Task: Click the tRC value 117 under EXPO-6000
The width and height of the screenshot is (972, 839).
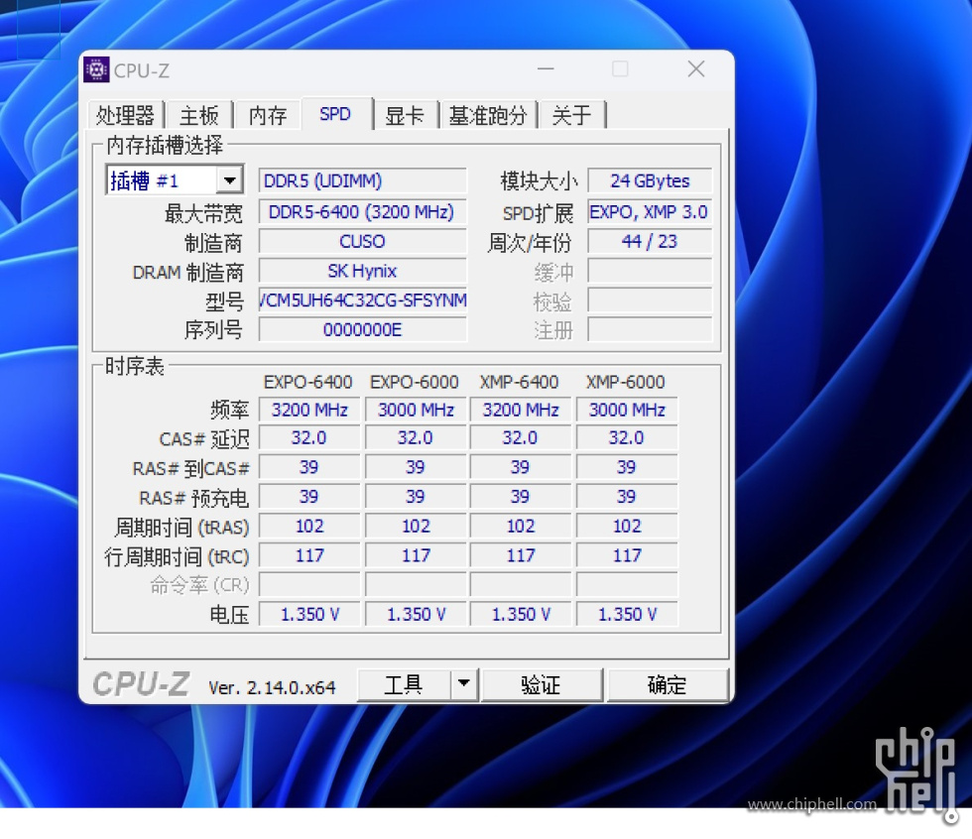Action: point(416,555)
